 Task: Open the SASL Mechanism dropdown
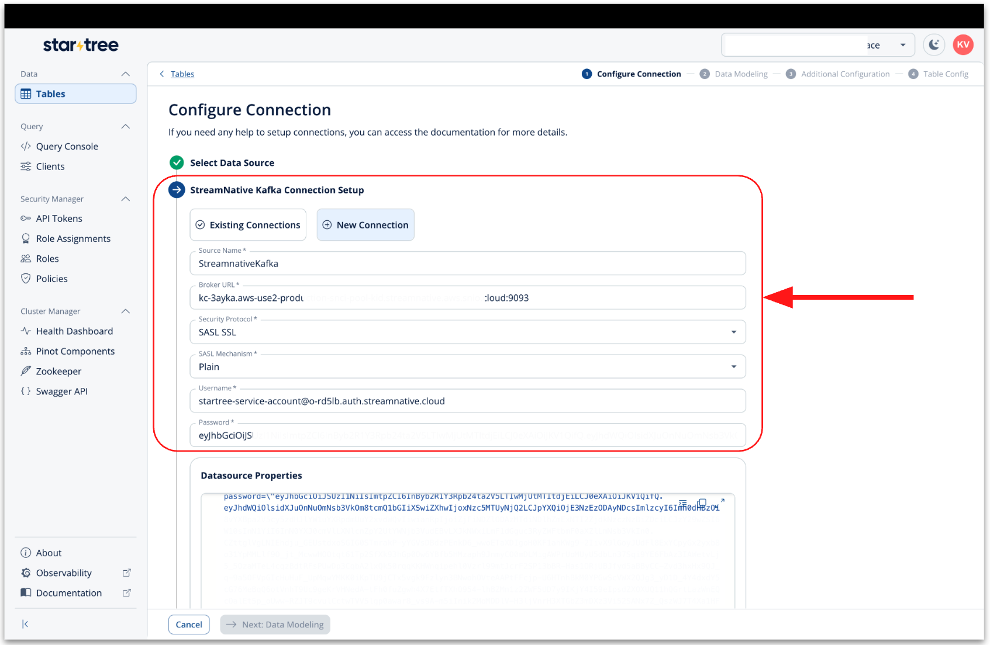[733, 367]
